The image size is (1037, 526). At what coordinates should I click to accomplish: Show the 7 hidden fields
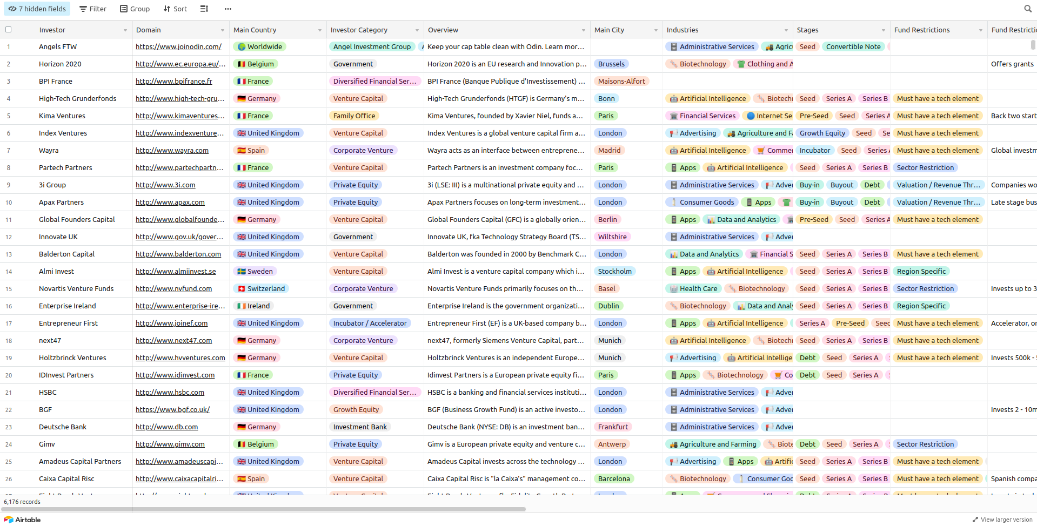pos(37,9)
